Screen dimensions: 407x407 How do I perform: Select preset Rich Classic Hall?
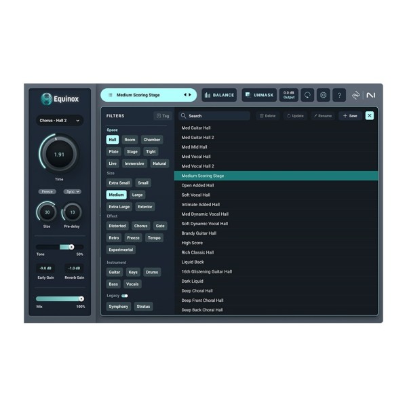276,252
